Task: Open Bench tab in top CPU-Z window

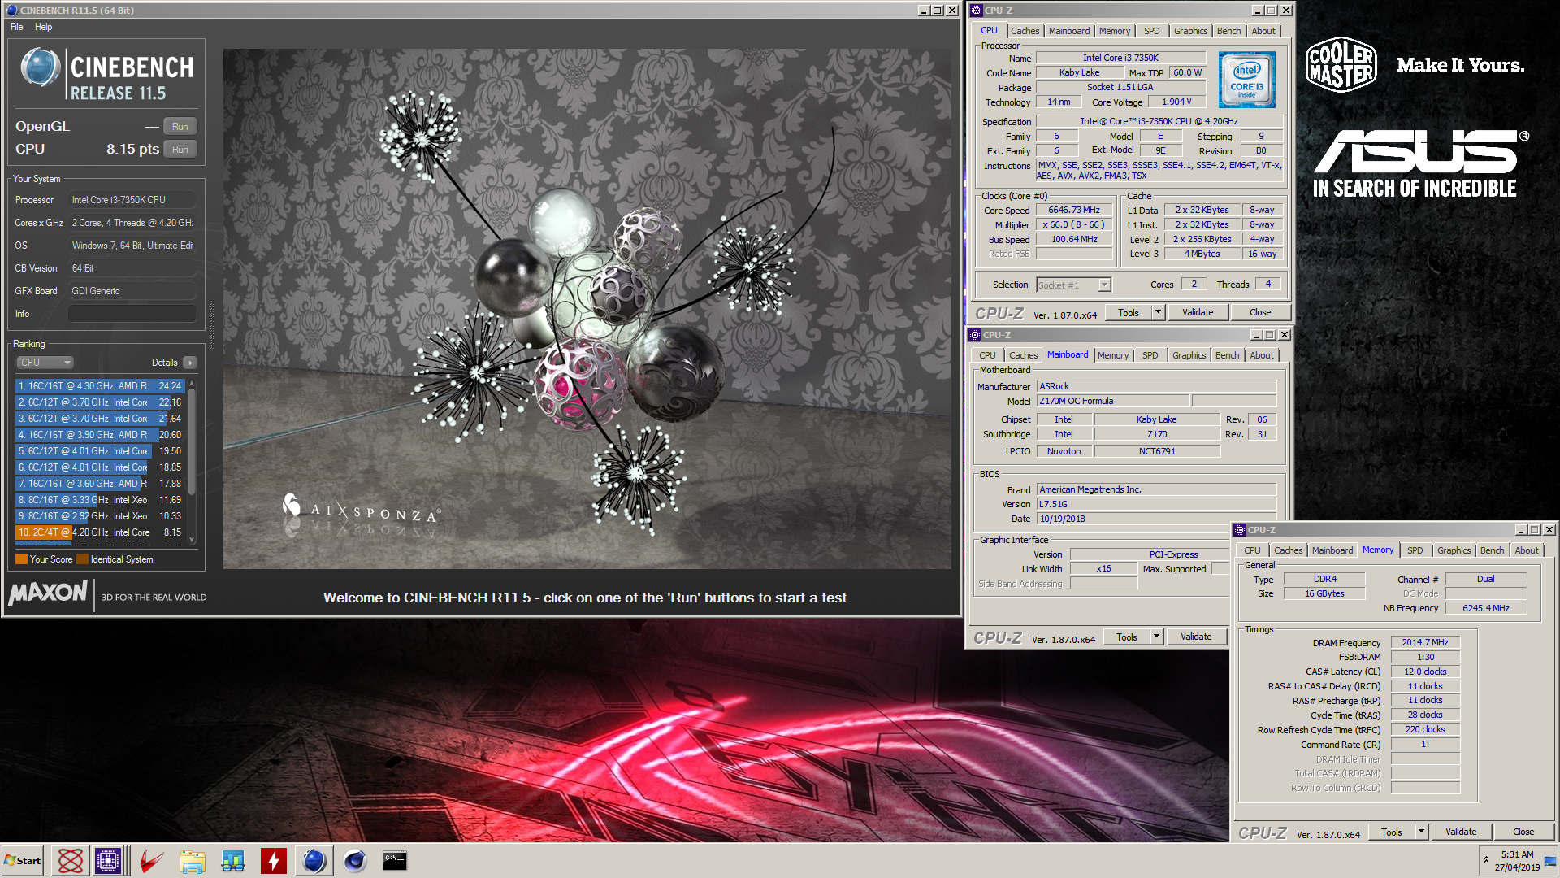Action: [1228, 31]
